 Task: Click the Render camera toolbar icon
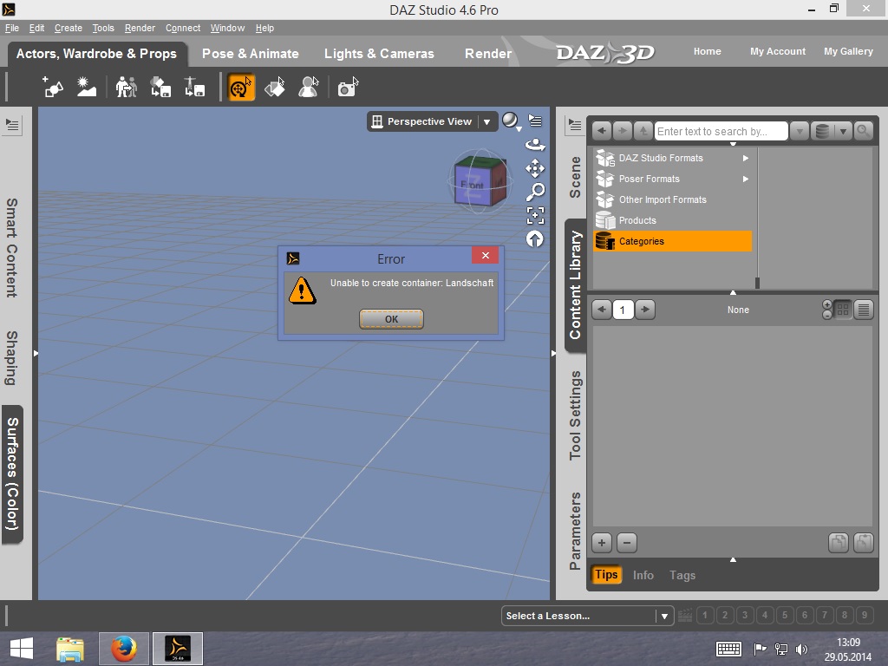(x=348, y=88)
